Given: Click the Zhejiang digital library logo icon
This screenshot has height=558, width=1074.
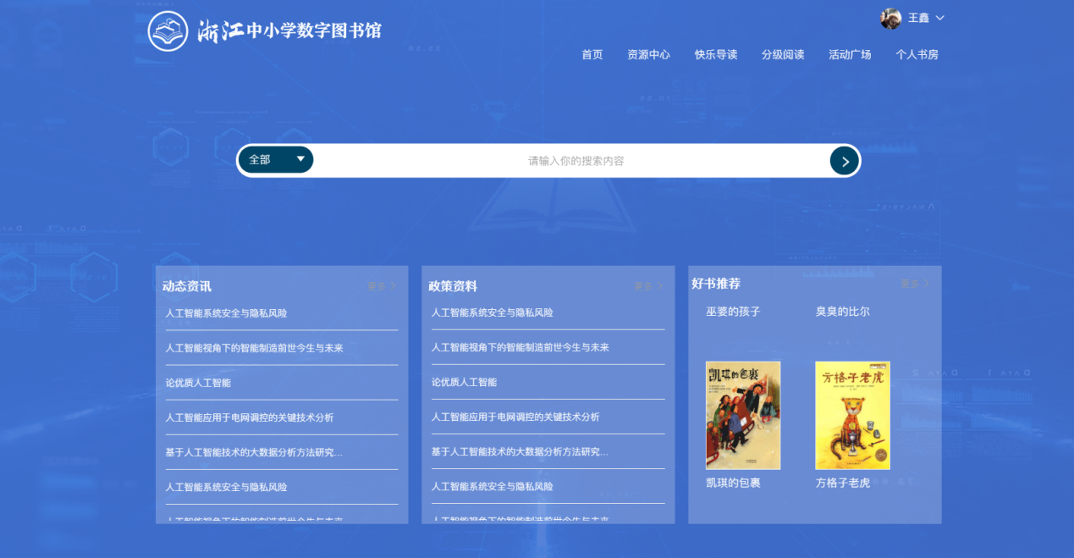Looking at the screenshot, I should point(168,31).
